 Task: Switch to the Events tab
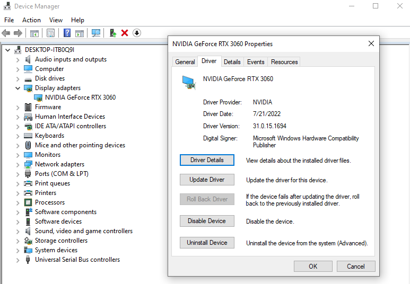tap(256, 61)
